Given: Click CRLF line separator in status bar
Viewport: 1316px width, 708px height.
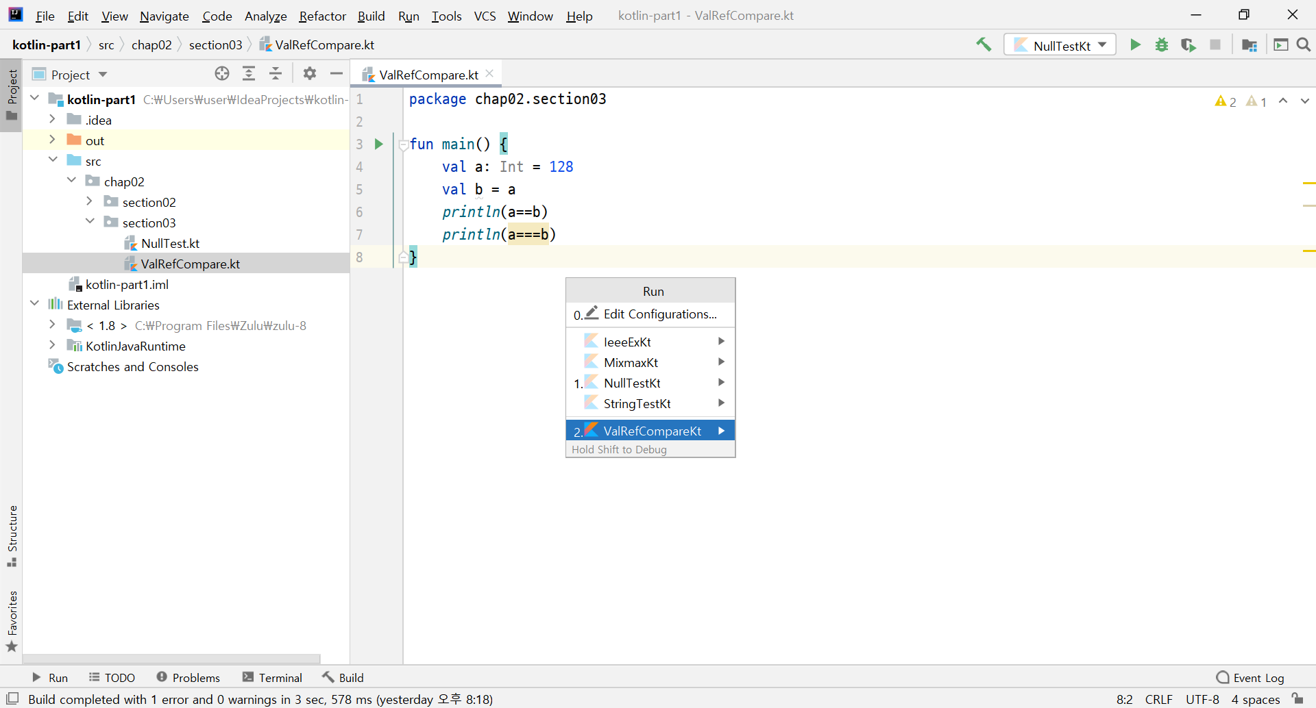Looking at the screenshot, I should (x=1159, y=699).
